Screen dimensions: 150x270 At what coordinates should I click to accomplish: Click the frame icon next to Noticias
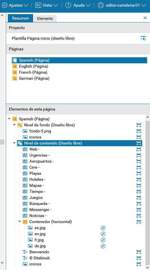click(139, 216)
